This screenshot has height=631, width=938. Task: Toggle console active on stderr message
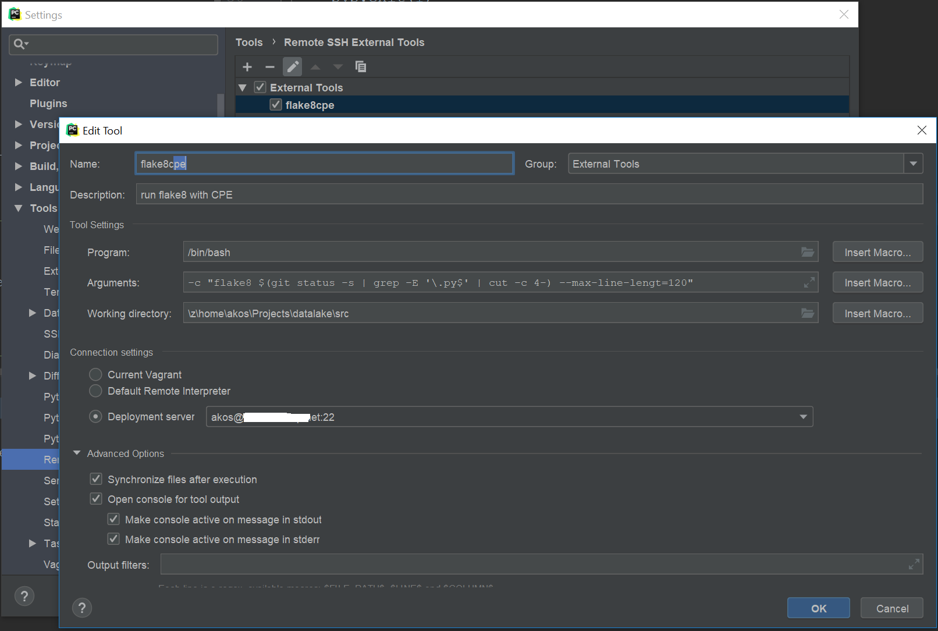[x=113, y=539]
